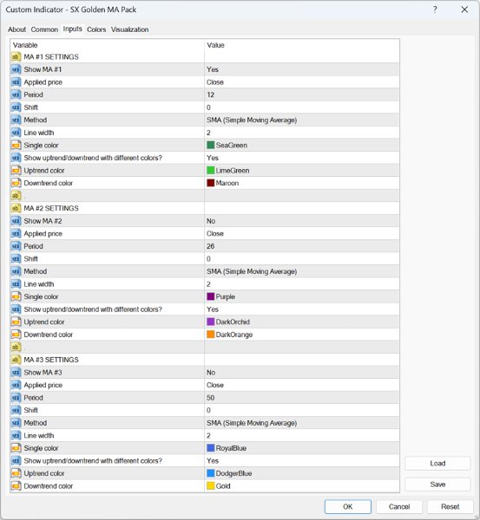
Task: Click the help question mark in title bar
Action: click(x=435, y=10)
